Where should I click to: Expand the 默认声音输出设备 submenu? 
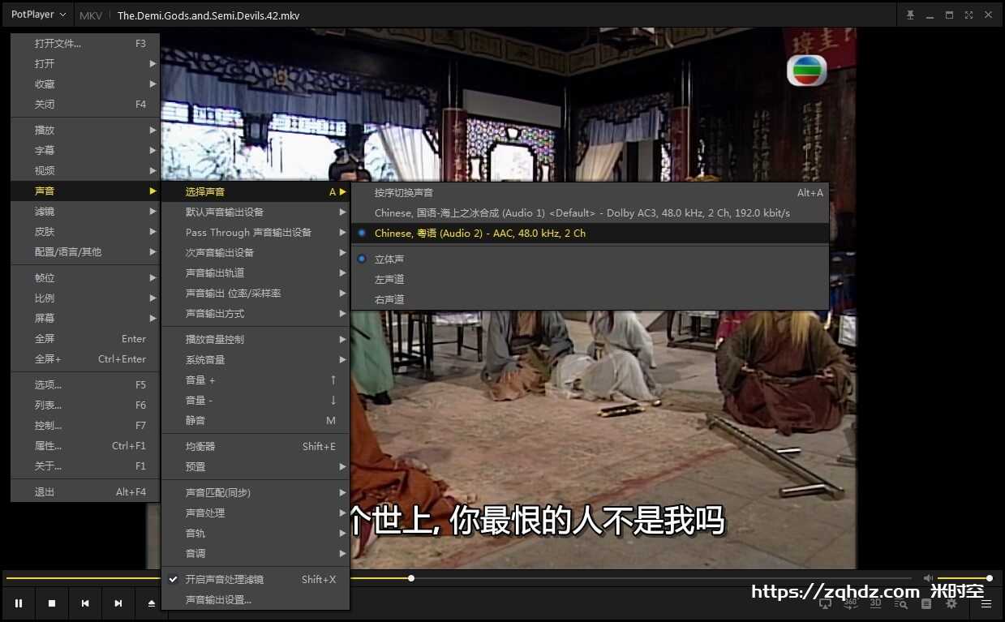point(256,212)
